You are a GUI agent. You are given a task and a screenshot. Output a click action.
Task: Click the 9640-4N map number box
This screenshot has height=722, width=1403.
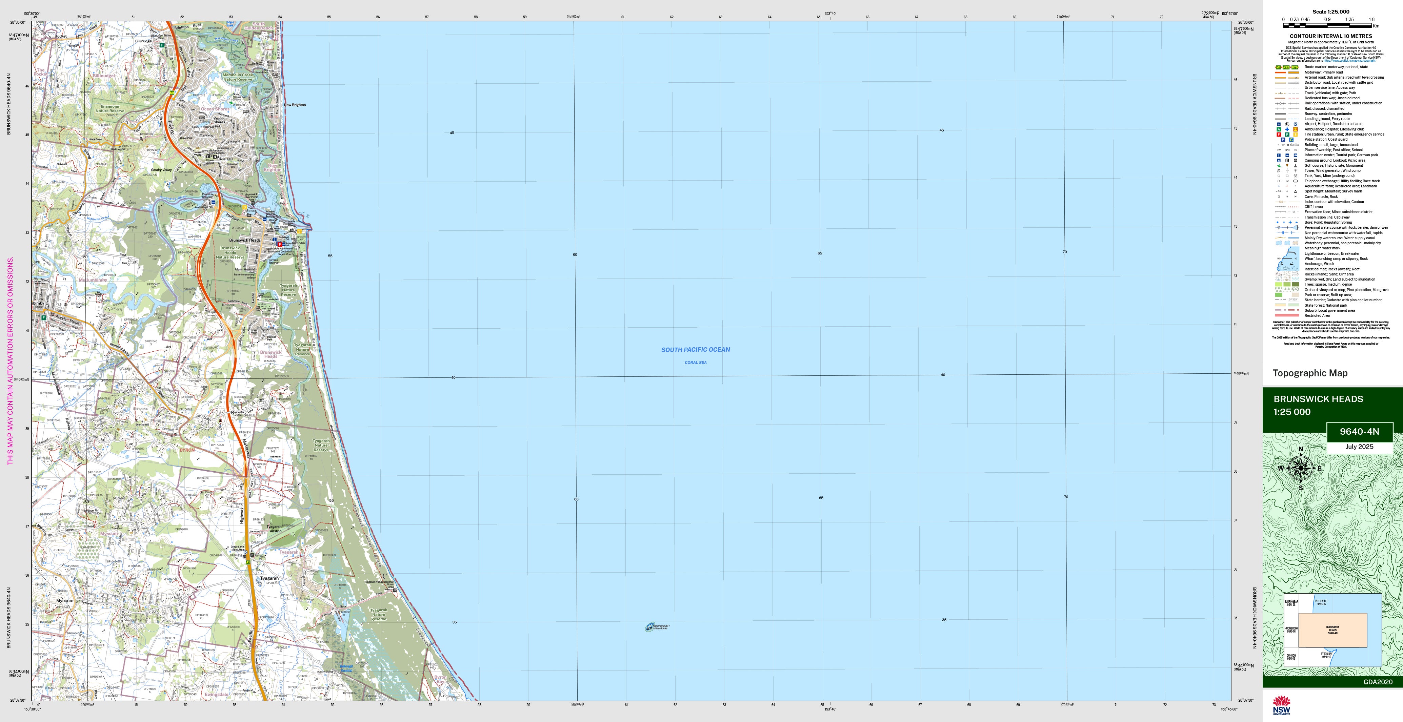pos(1359,432)
